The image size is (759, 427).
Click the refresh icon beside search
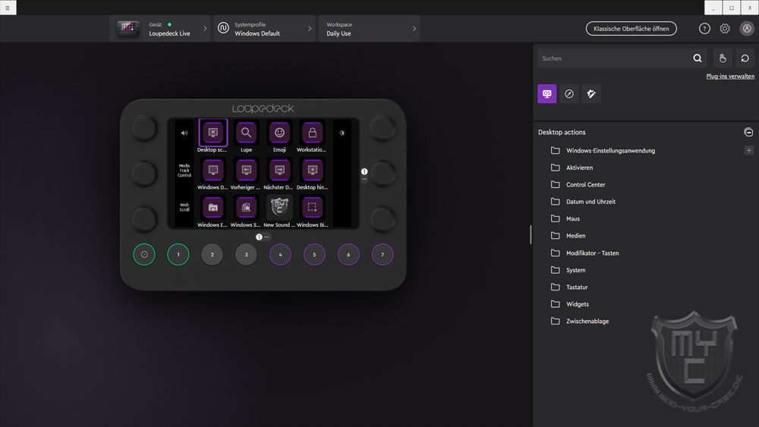745,58
